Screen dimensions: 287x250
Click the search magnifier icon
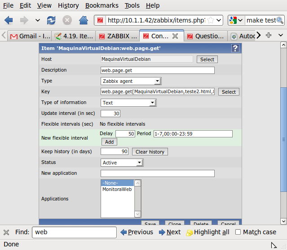[280, 20]
